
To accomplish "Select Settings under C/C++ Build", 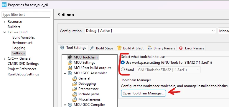I will click(19, 53).
